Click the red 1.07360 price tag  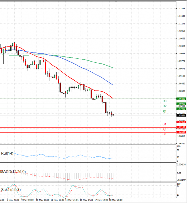click(181, 122)
